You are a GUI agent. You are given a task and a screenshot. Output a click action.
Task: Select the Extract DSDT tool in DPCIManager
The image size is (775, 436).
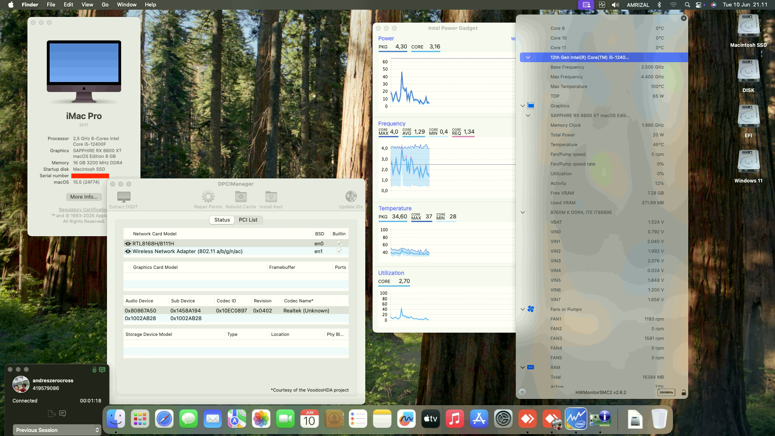123,198
